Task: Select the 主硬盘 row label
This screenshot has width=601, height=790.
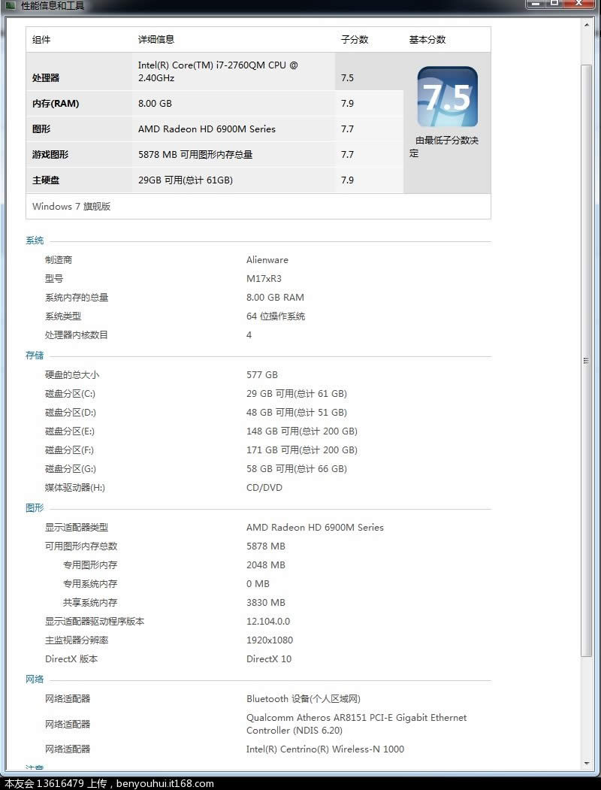Action: 46,180
